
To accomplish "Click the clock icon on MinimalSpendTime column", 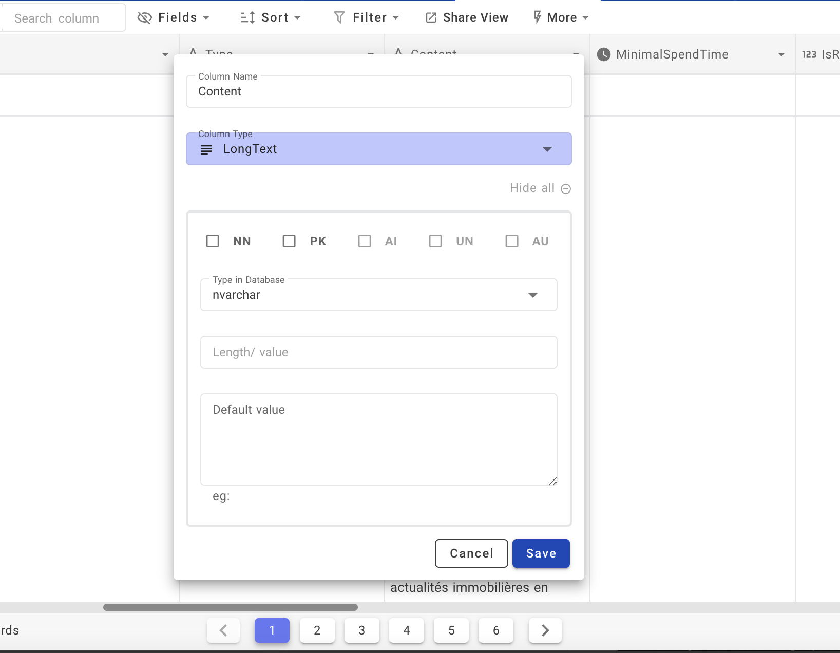I will click(604, 54).
